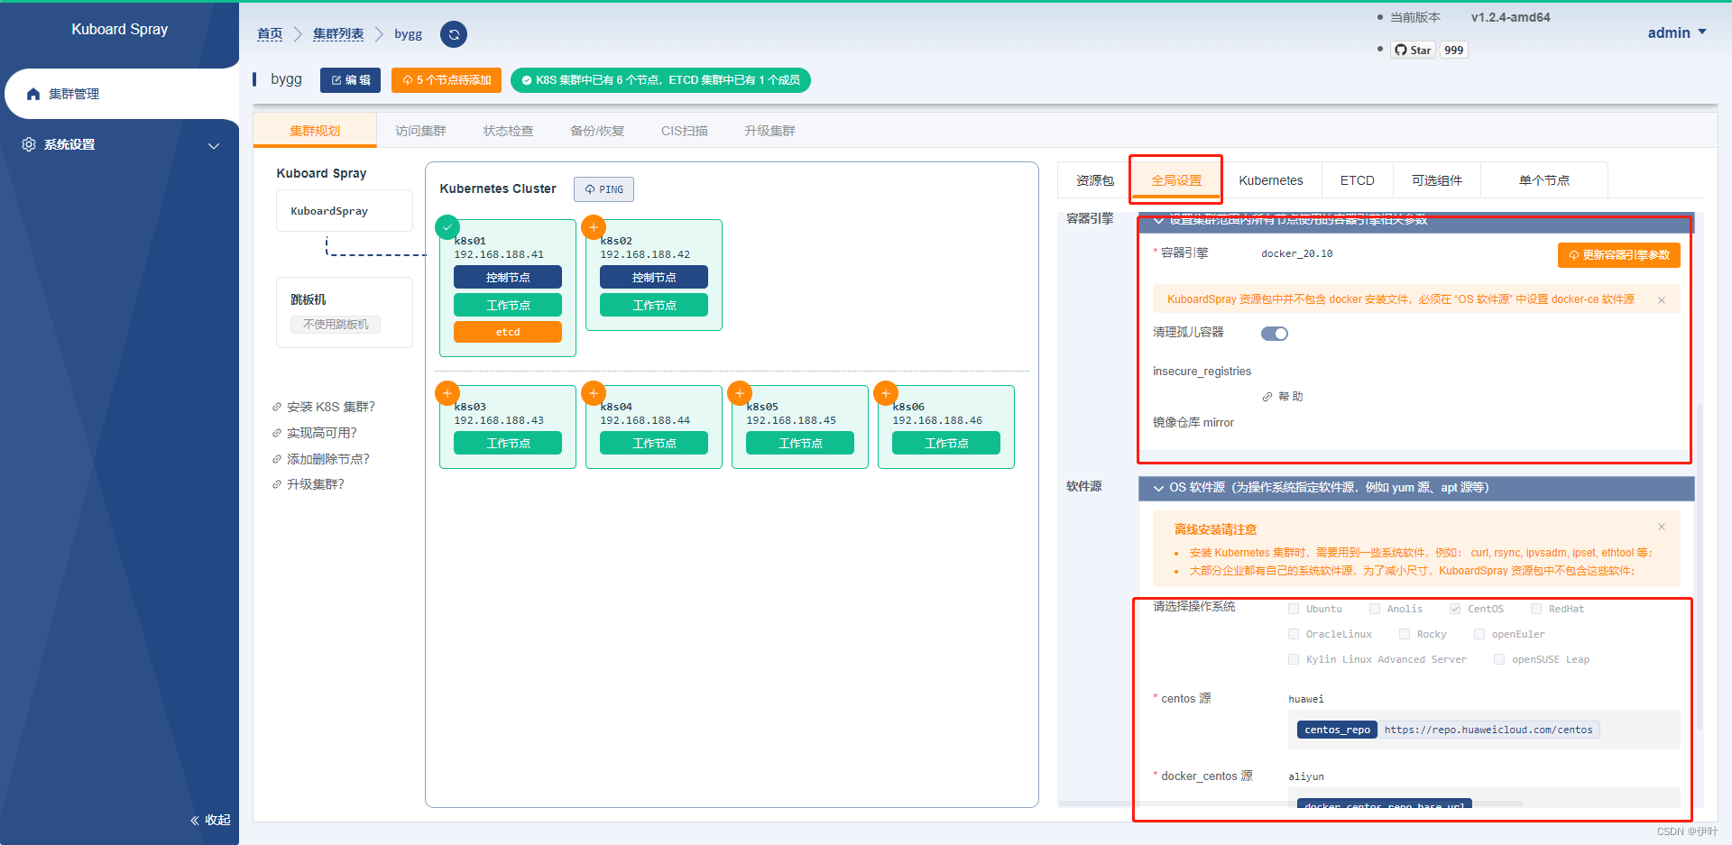Go to 集群列表 breadcrumb link
The width and height of the screenshot is (1732, 845).
point(338,34)
